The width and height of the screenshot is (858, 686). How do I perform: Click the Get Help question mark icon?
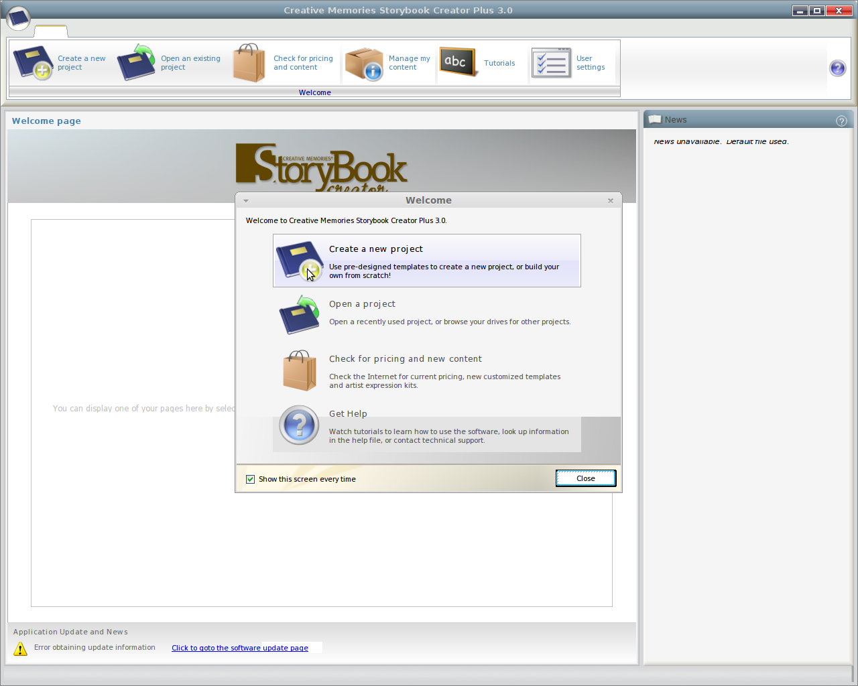click(x=298, y=425)
